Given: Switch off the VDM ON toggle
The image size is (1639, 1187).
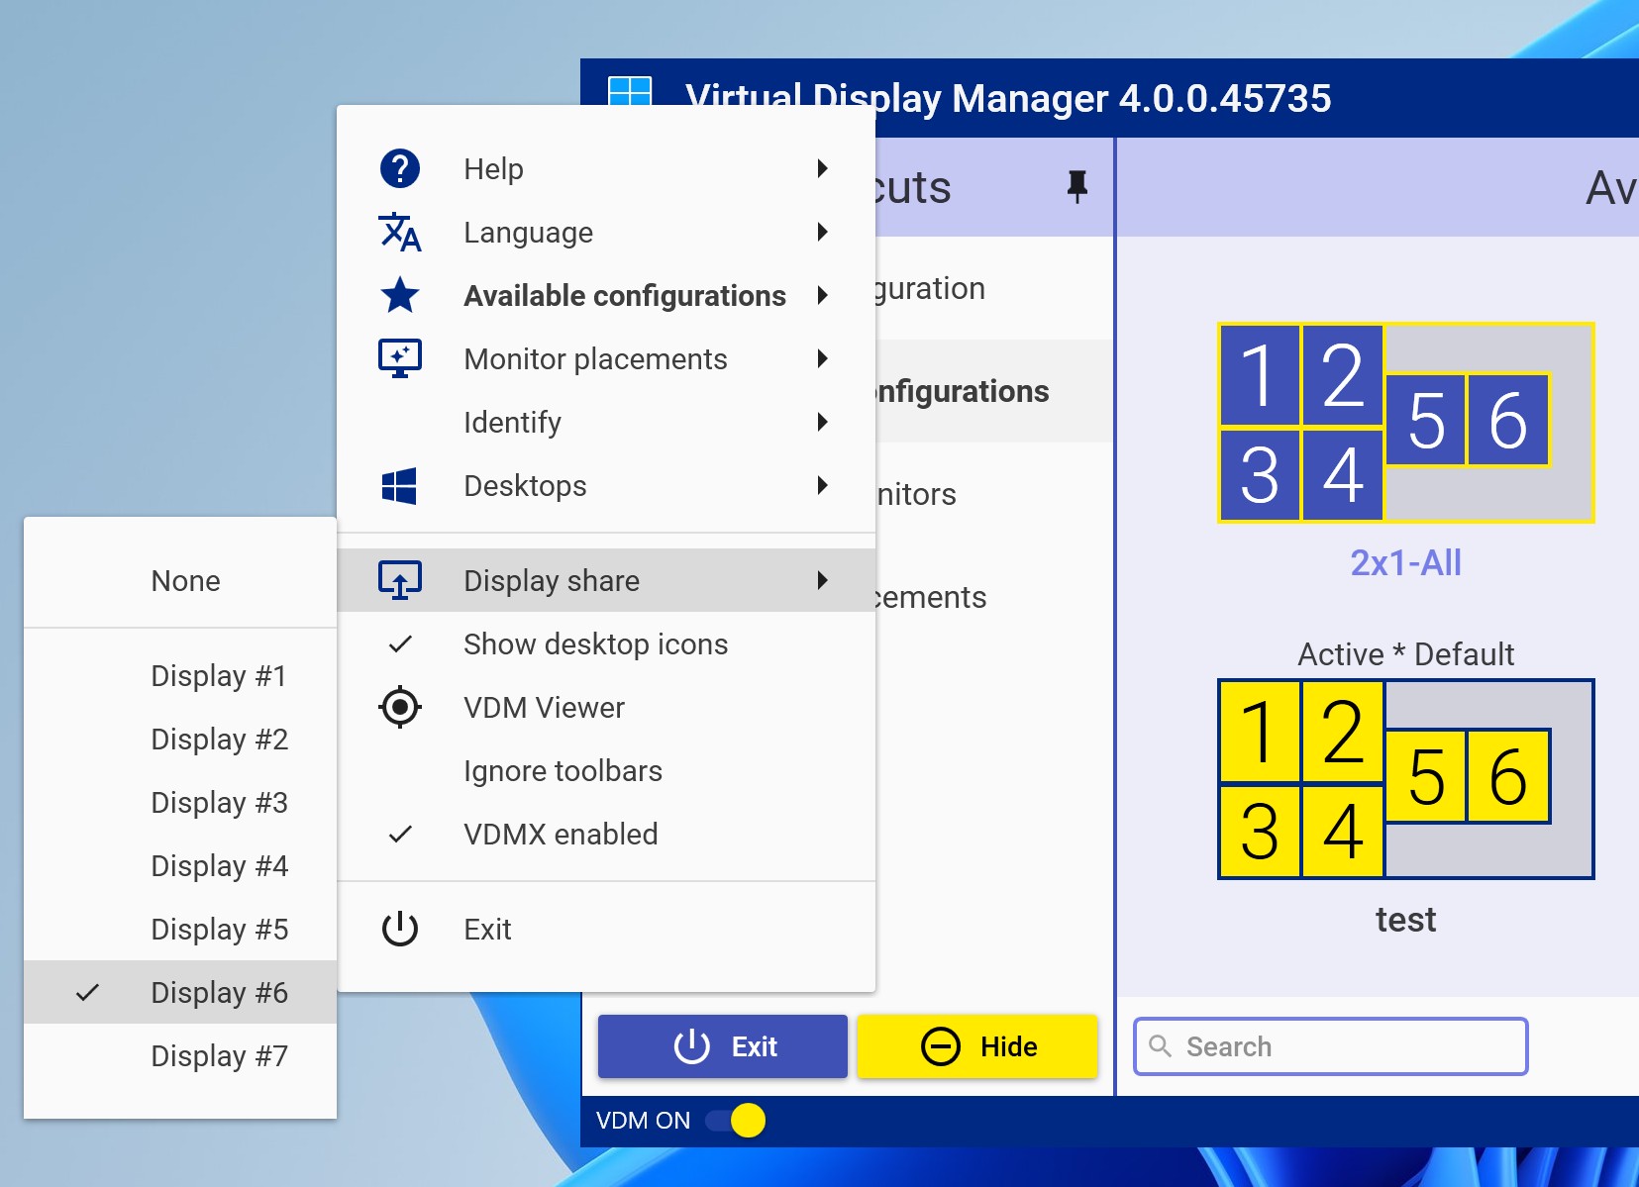Looking at the screenshot, I should tap(736, 1121).
